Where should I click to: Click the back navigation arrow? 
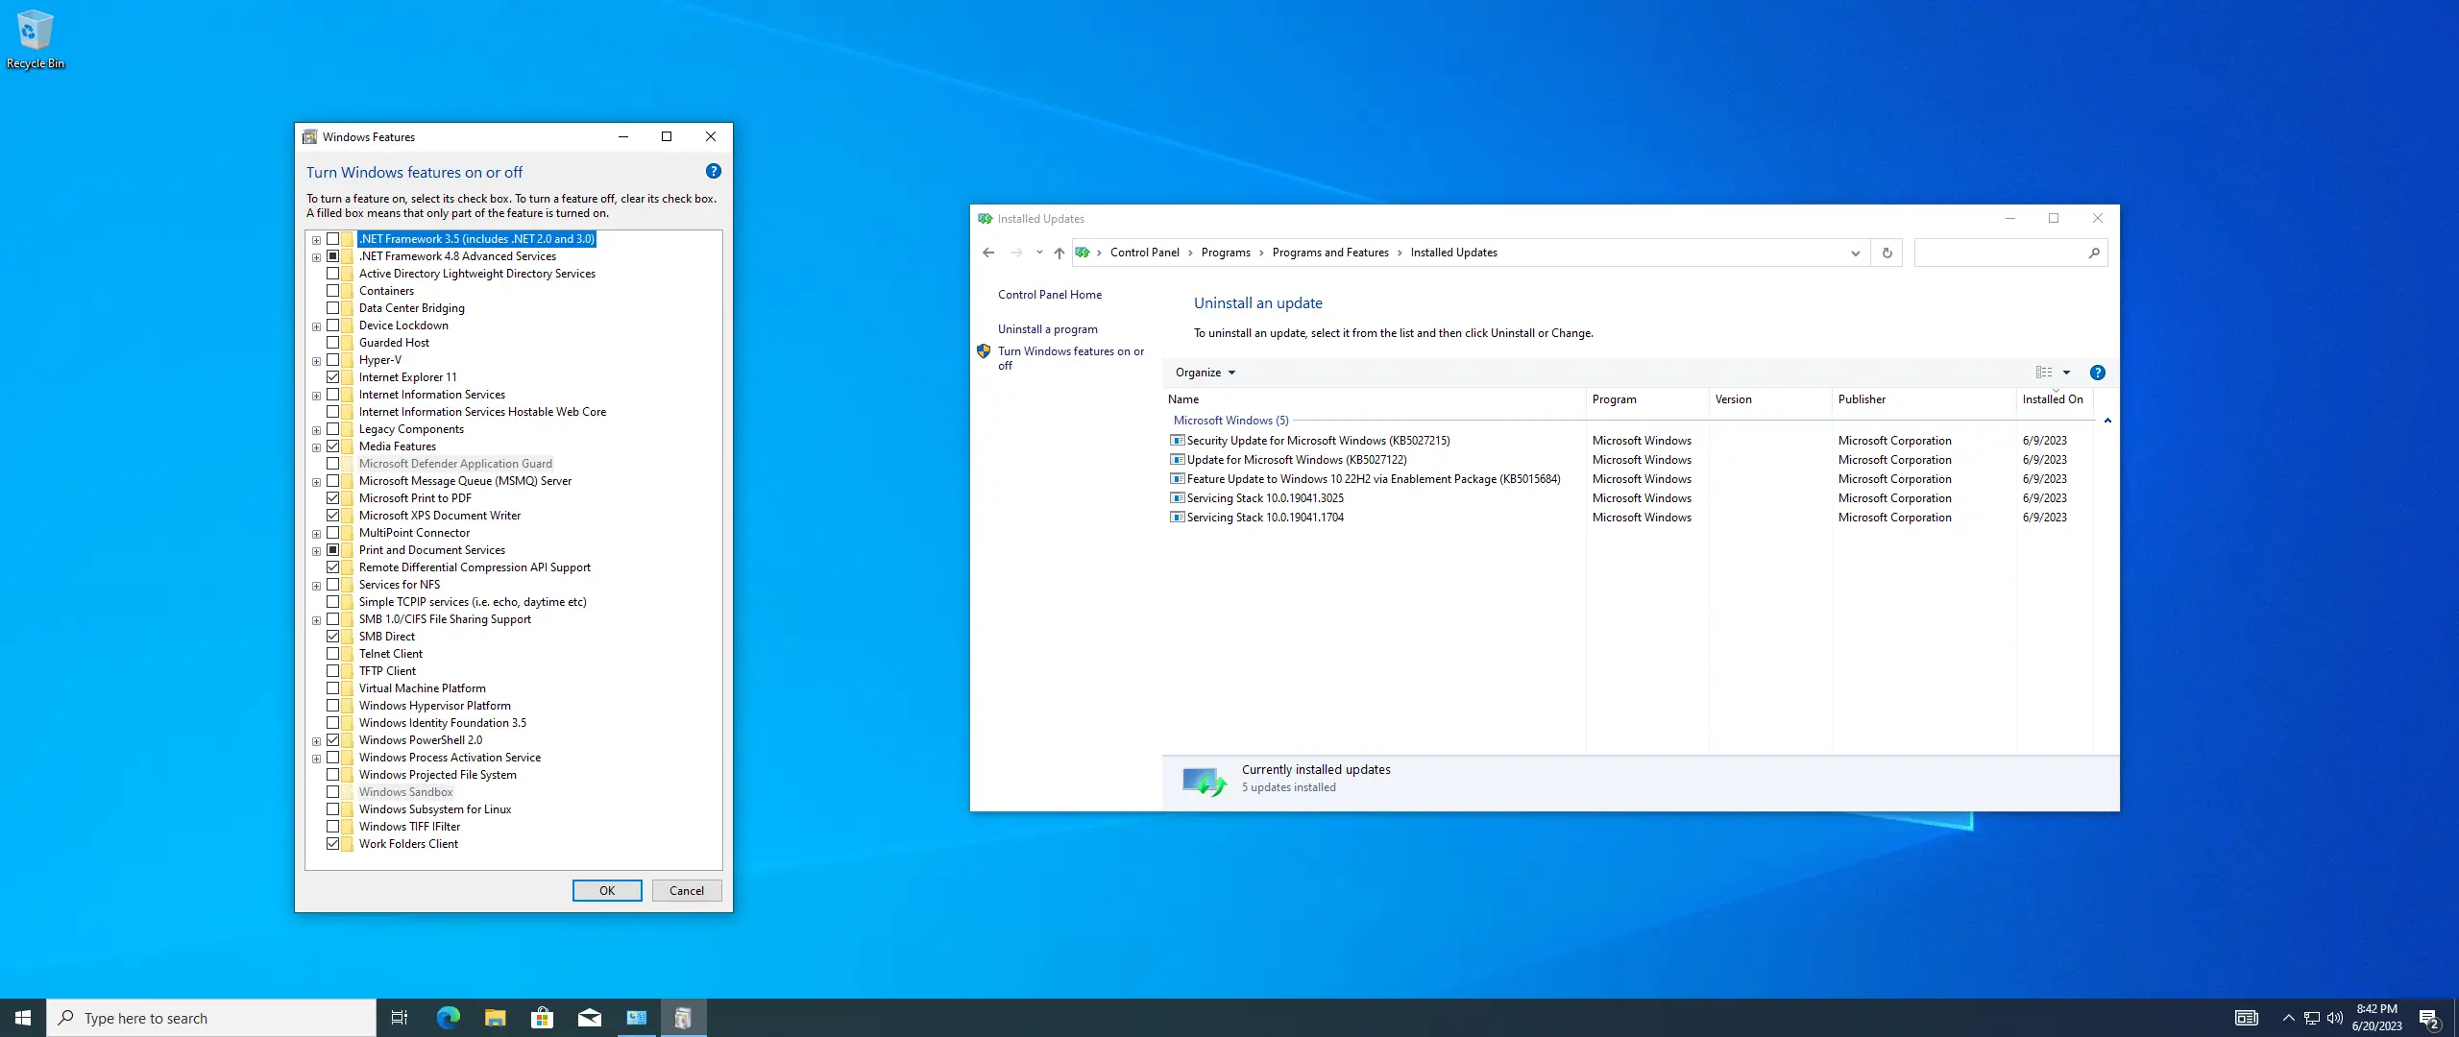point(988,253)
